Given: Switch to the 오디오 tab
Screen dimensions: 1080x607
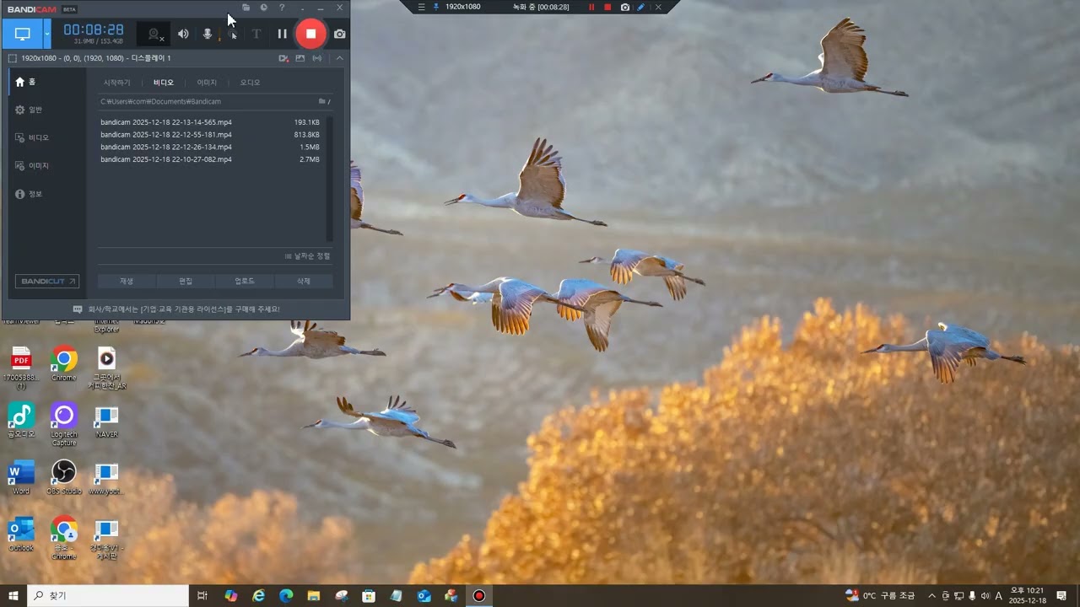Looking at the screenshot, I should coord(251,83).
